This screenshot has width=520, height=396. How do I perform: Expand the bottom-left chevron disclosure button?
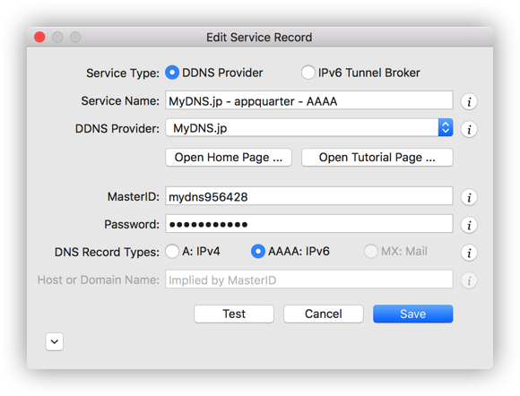pyautogui.click(x=55, y=341)
